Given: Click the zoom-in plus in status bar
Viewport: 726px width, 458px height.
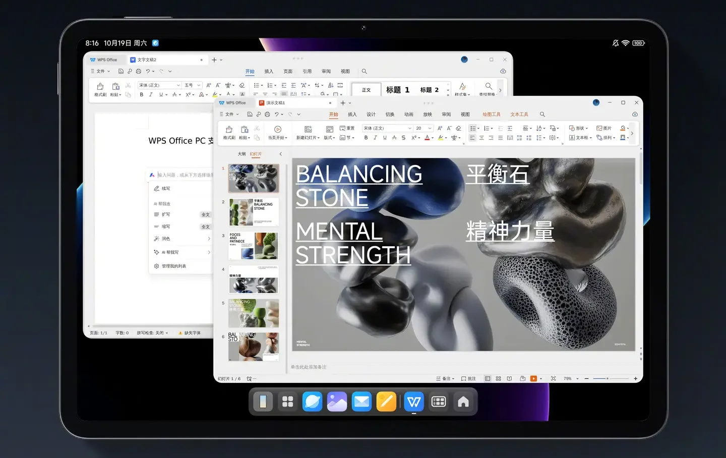Looking at the screenshot, I should [x=635, y=378].
